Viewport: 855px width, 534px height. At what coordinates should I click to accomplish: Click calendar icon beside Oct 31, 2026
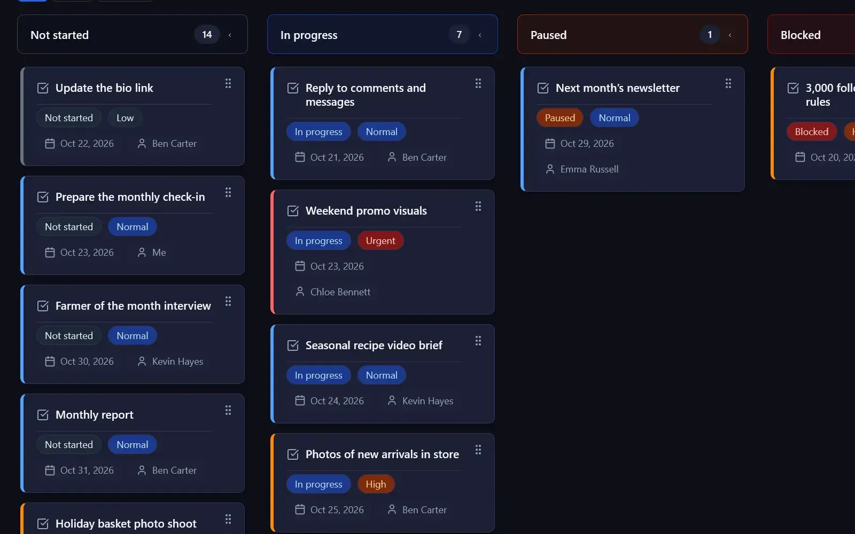click(50, 470)
